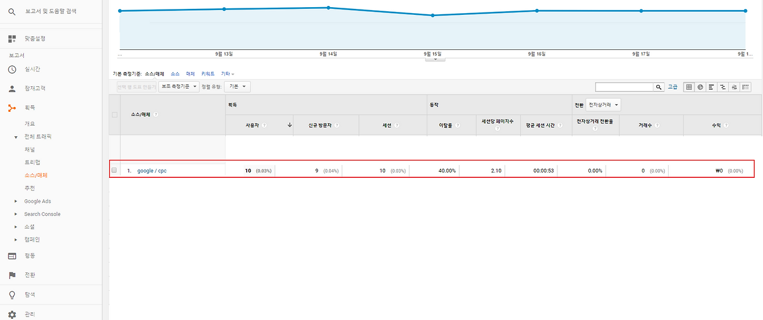
Task: Open the 행동 behavior icon
Action: click(x=12, y=256)
